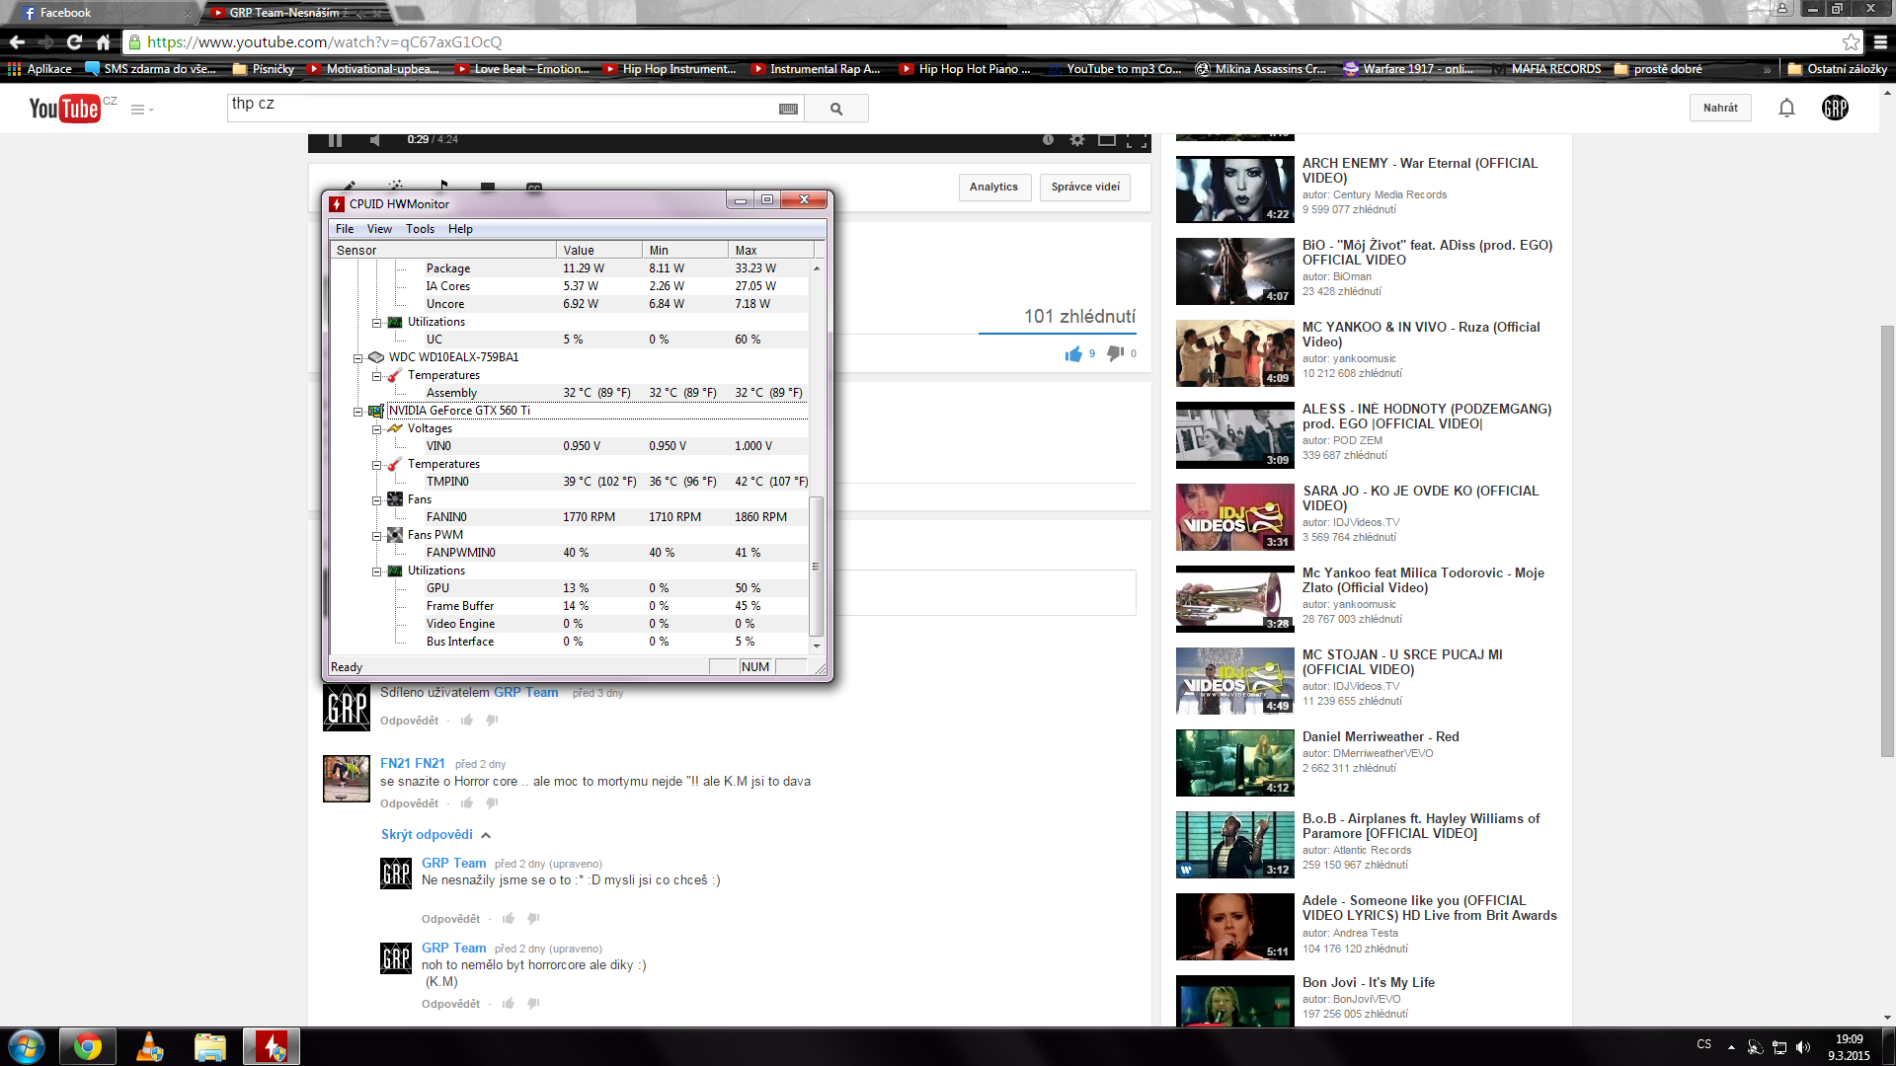The image size is (1896, 1066).
Task: Reply to the FN21 FN21 comment
Action: click(409, 803)
